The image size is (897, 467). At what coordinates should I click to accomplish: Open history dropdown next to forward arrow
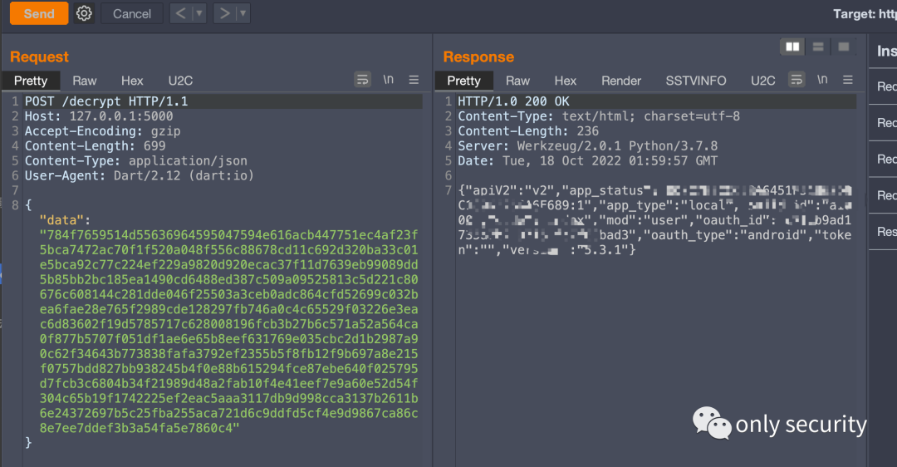pos(243,13)
